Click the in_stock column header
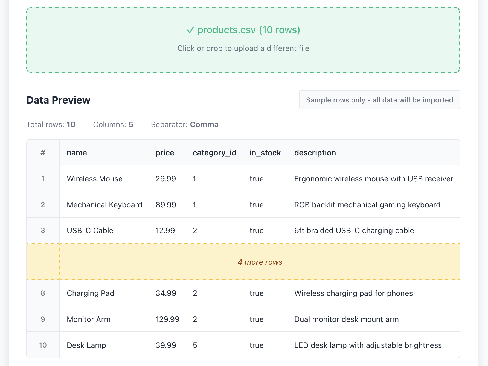 [265, 153]
